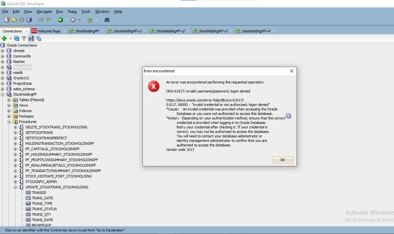Image resolution: width=394 pixels, height=234 pixels.
Task: Open the Navigate menu
Action: click(x=44, y=12)
